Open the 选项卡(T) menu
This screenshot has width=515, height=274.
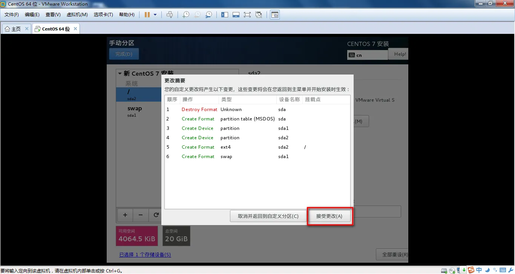pos(103,15)
